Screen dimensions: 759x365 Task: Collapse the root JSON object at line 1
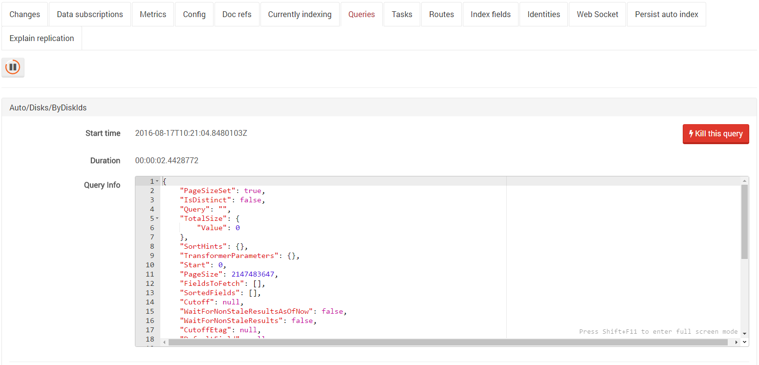[157, 181]
